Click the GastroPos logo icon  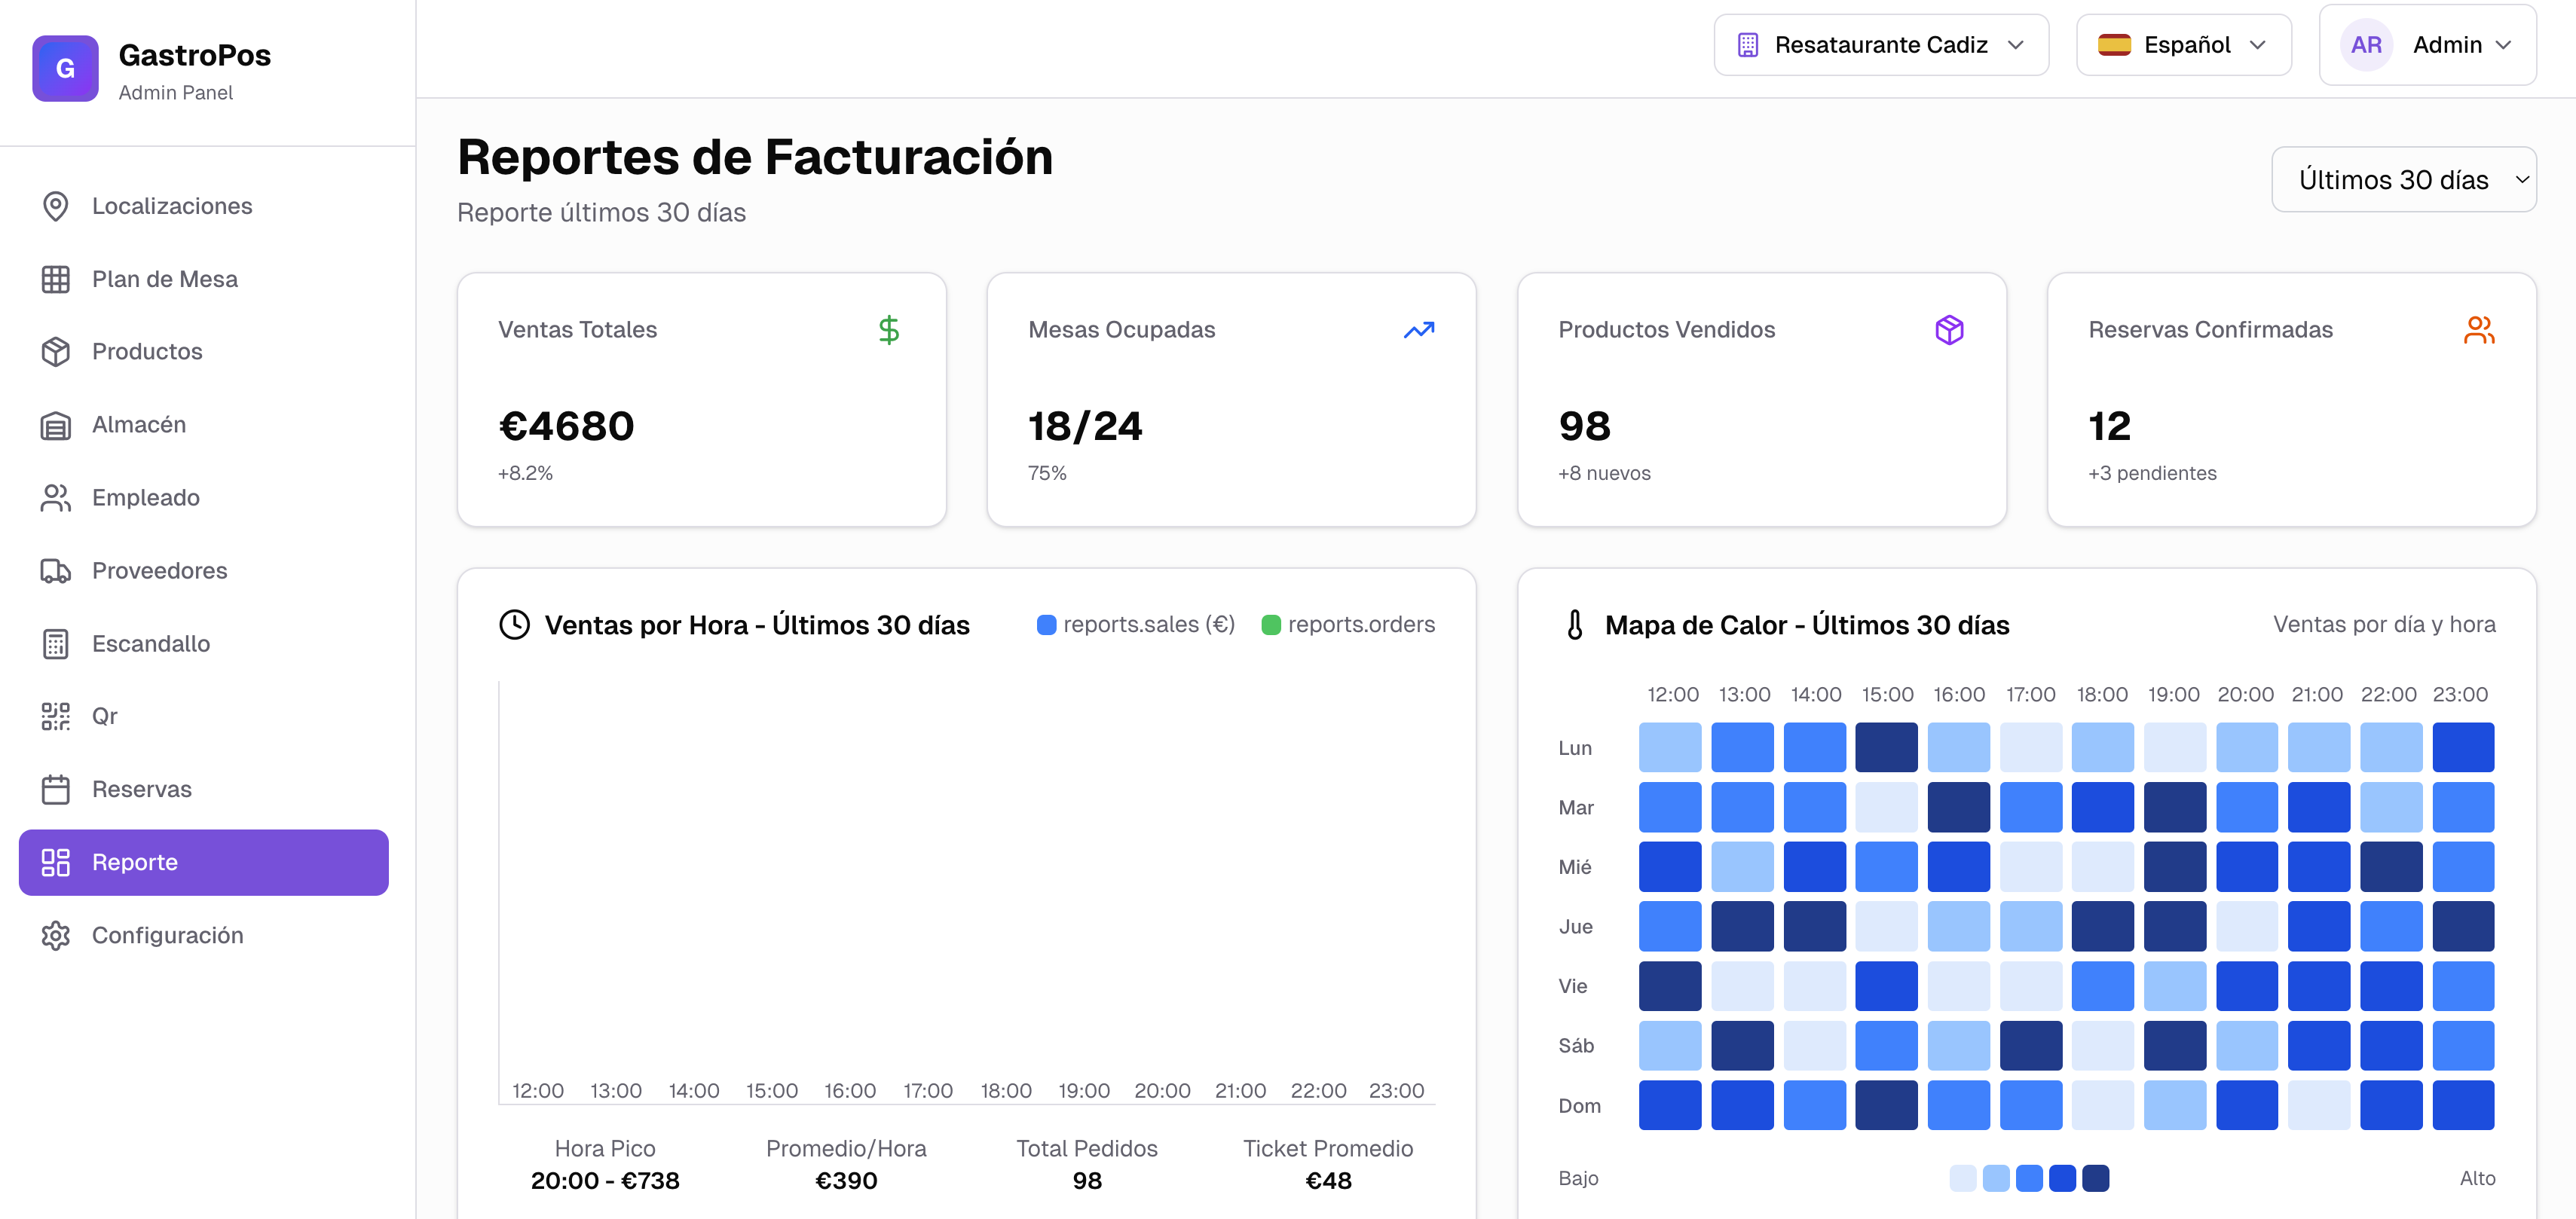(65, 68)
